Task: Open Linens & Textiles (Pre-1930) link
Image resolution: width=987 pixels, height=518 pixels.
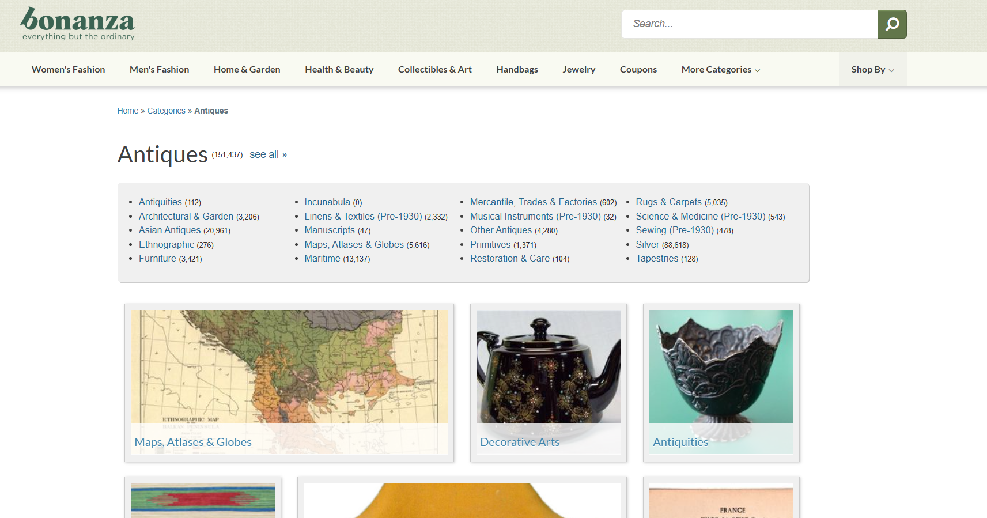Action: pyautogui.click(x=364, y=217)
